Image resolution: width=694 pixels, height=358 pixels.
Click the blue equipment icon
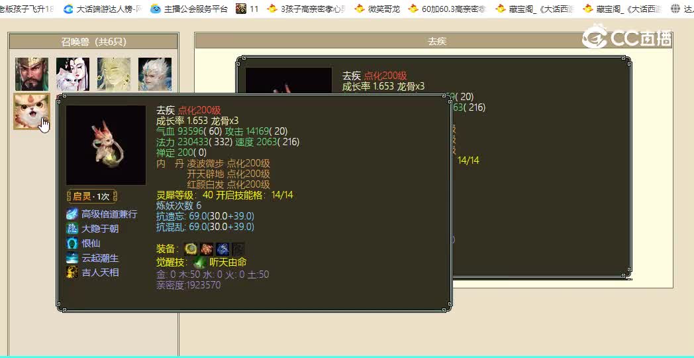pyautogui.click(x=223, y=249)
